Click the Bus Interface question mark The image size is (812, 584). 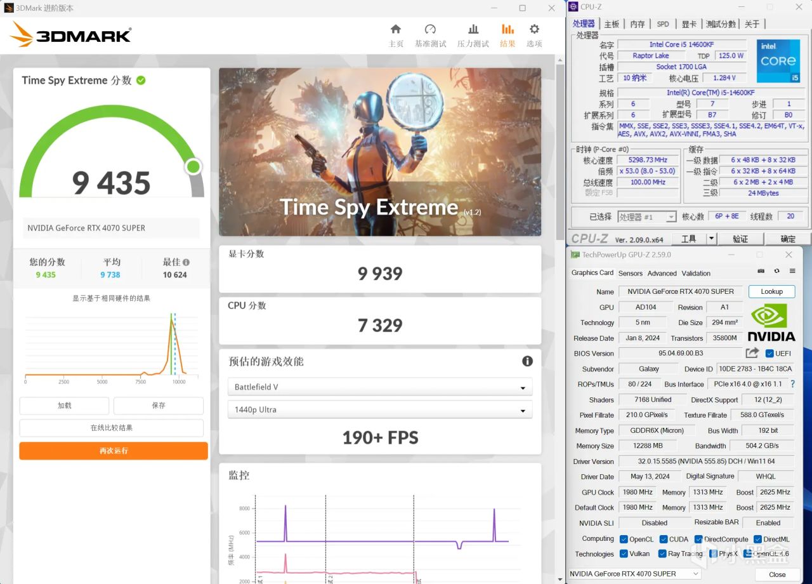click(792, 384)
